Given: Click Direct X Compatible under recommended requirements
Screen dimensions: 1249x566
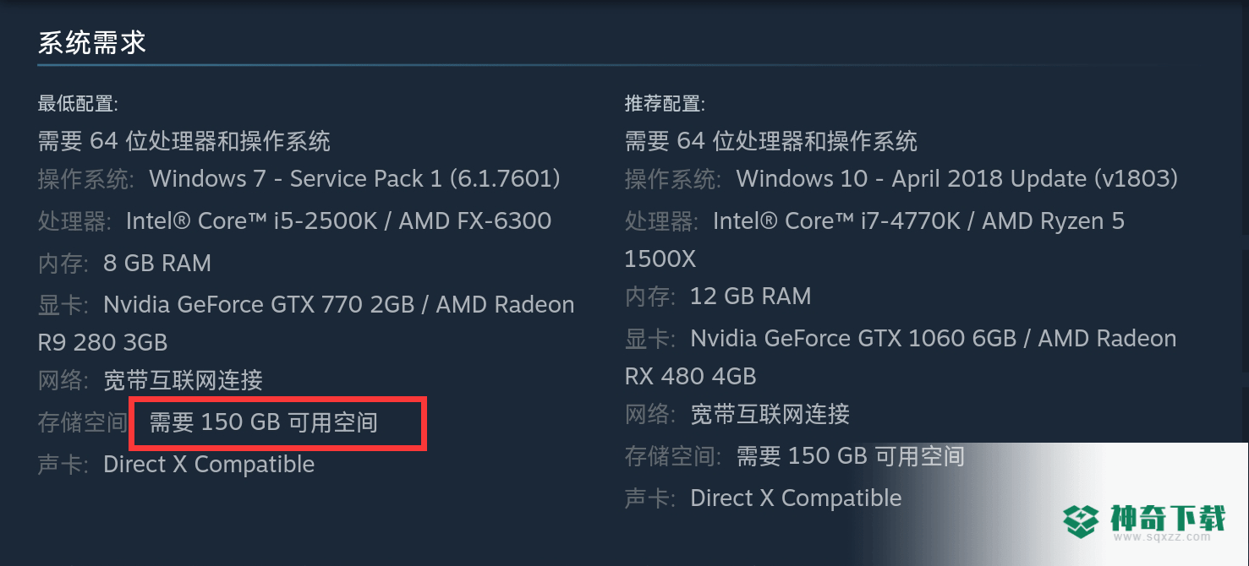Looking at the screenshot, I should click(796, 498).
